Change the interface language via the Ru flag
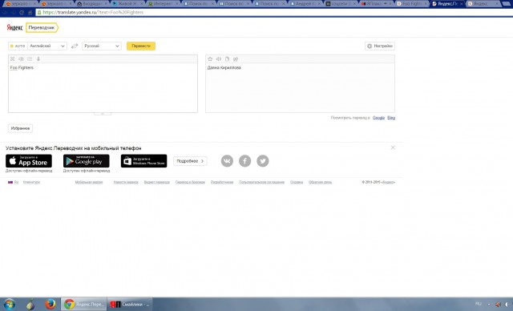 [13, 182]
